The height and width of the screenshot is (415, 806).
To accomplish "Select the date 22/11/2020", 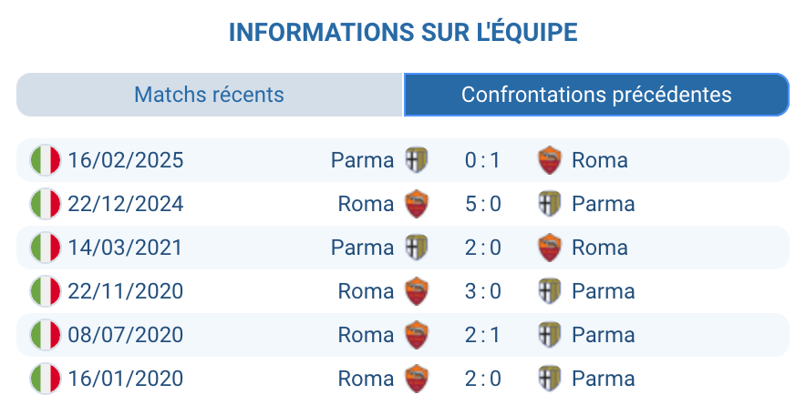I will [126, 291].
